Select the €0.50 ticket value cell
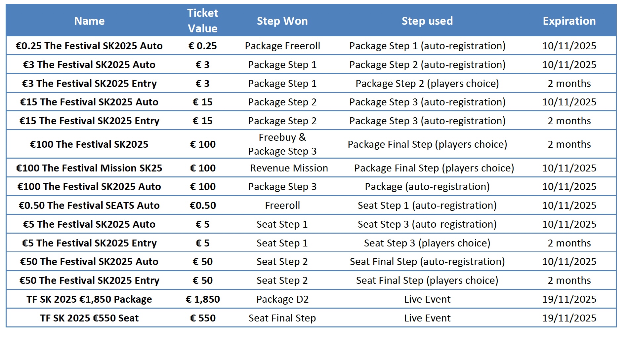This screenshot has height=338, width=627. pyautogui.click(x=202, y=205)
